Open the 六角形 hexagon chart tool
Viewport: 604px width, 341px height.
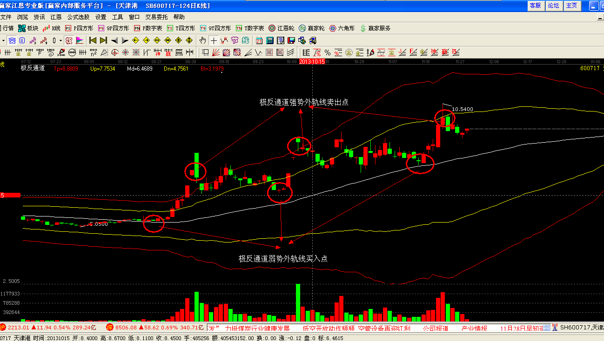click(x=342, y=28)
